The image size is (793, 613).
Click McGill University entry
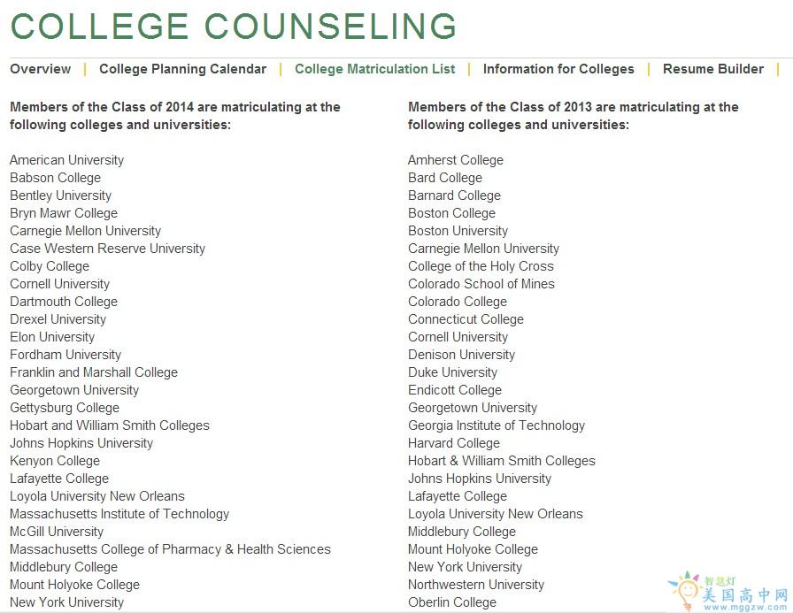click(57, 532)
